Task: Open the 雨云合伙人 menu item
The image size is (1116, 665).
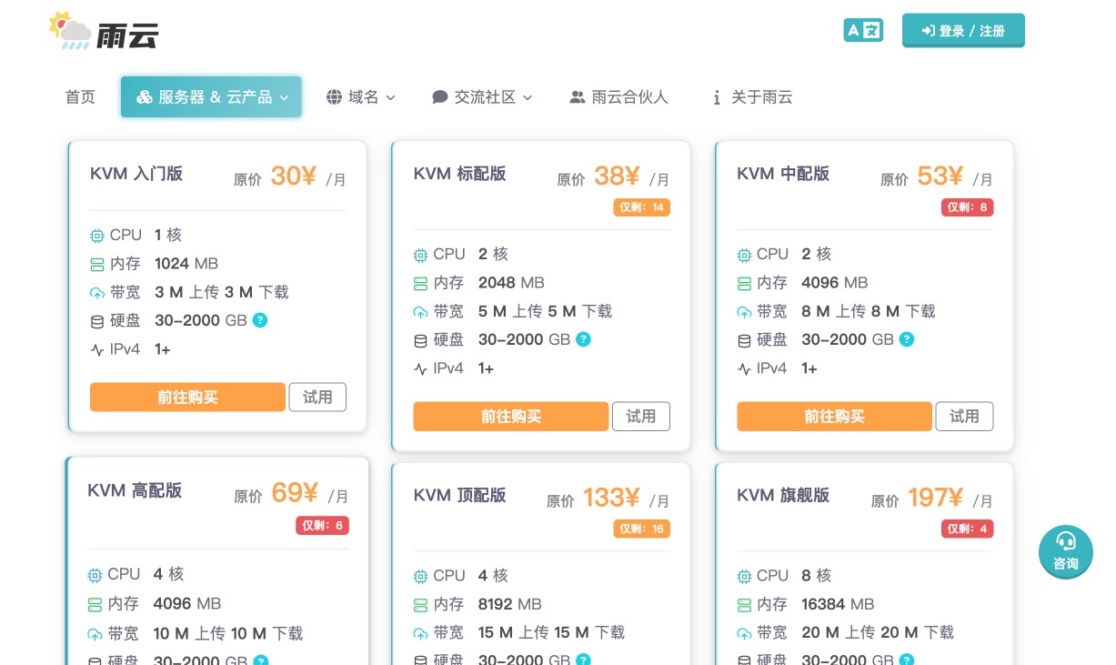Action: click(x=619, y=97)
